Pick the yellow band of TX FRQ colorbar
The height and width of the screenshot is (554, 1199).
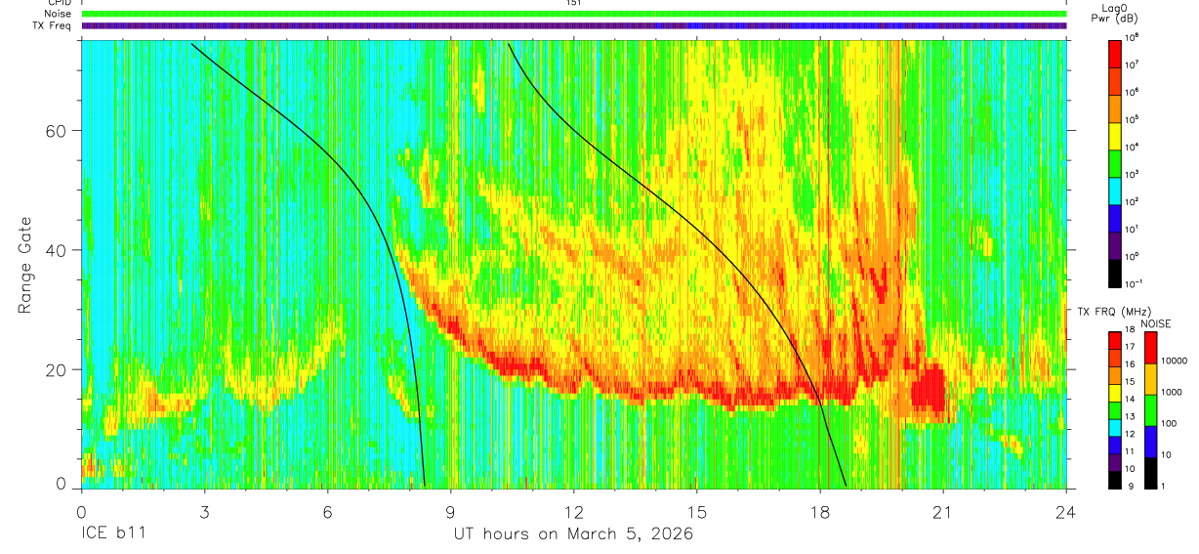pos(1114,393)
